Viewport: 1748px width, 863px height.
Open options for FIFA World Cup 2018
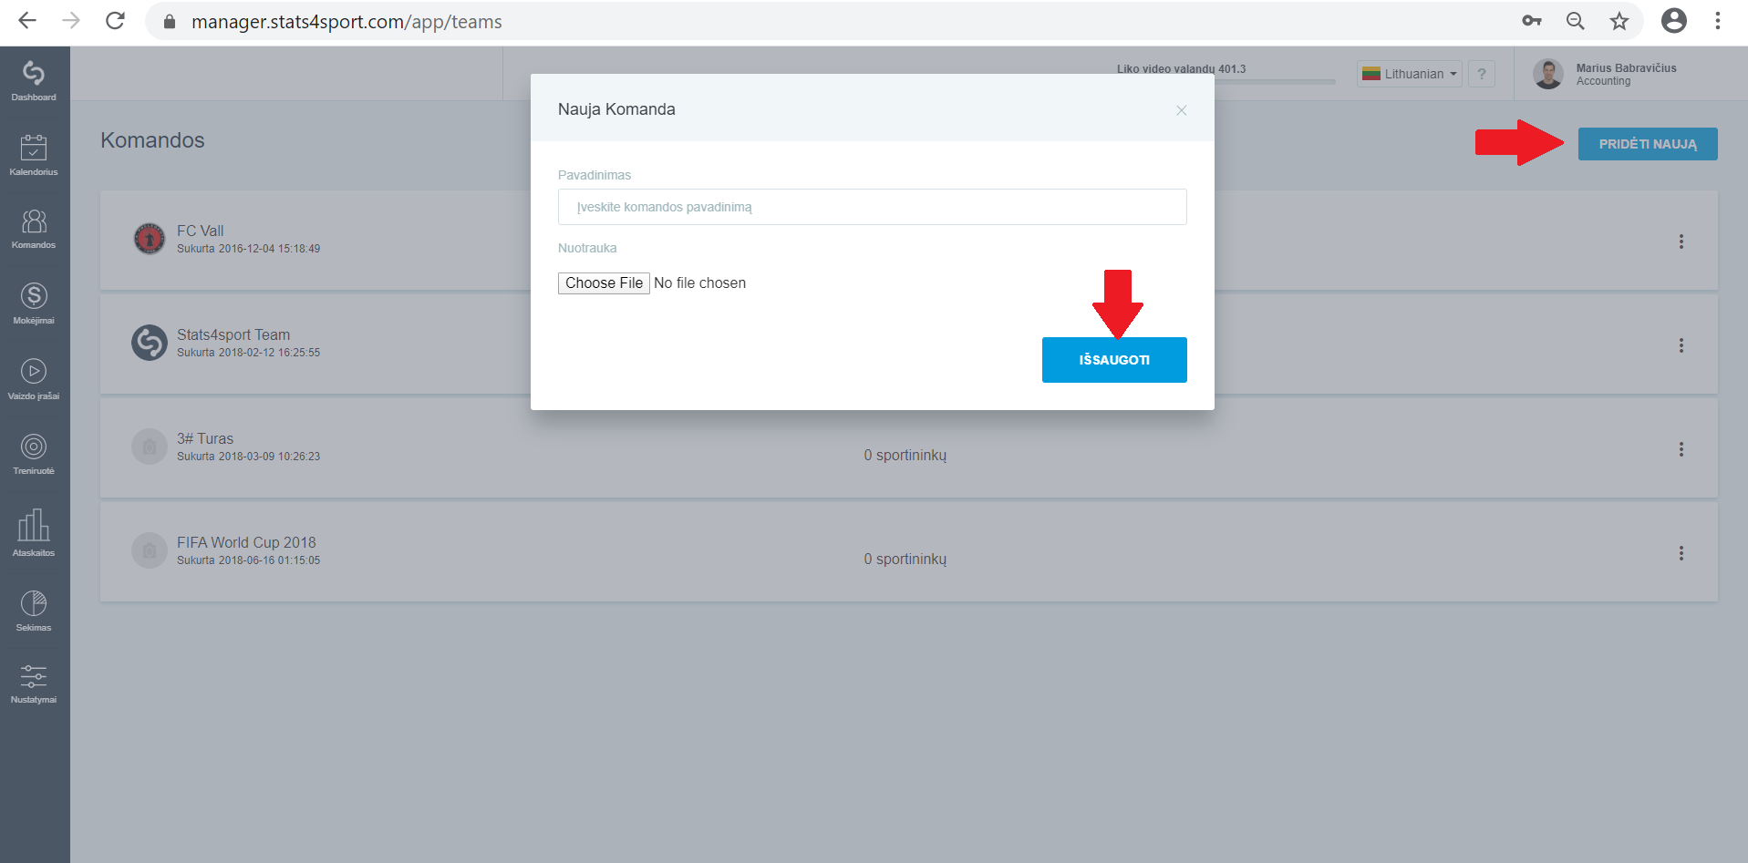(1681, 553)
